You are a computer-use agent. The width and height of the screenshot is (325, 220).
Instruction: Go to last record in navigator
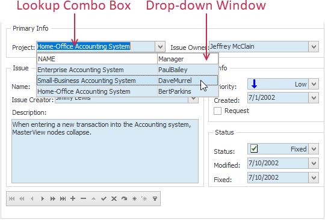point(63,199)
